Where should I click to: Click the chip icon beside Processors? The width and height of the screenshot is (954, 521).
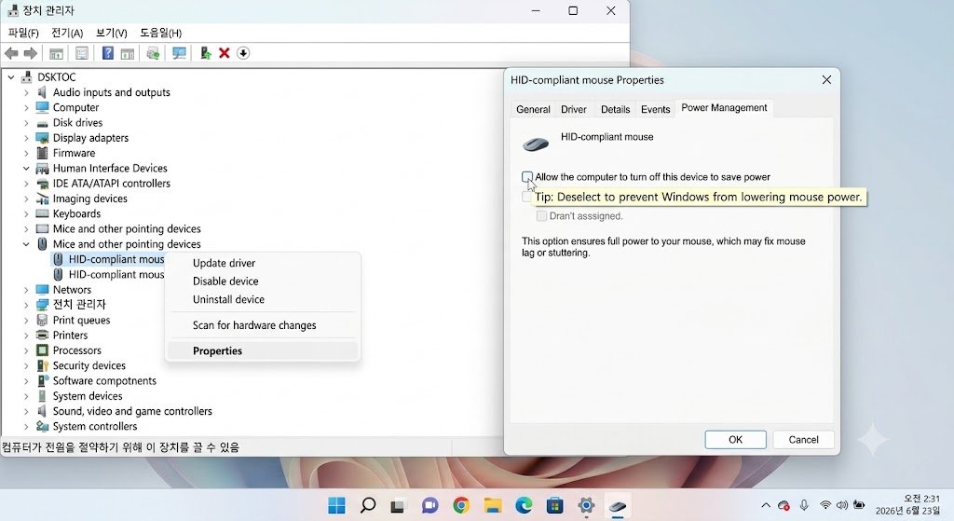pos(42,350)
